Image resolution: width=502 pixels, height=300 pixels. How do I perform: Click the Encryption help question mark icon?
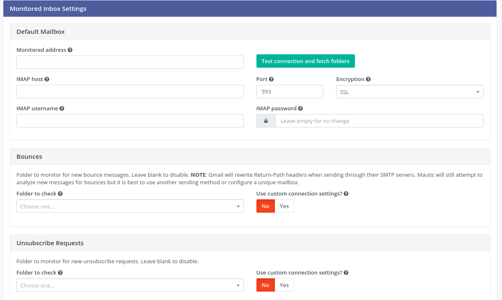pos(368,79)
